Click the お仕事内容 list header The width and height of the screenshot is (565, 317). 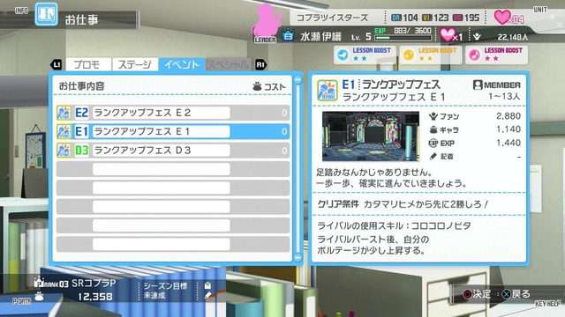click(x=81, y=86)
